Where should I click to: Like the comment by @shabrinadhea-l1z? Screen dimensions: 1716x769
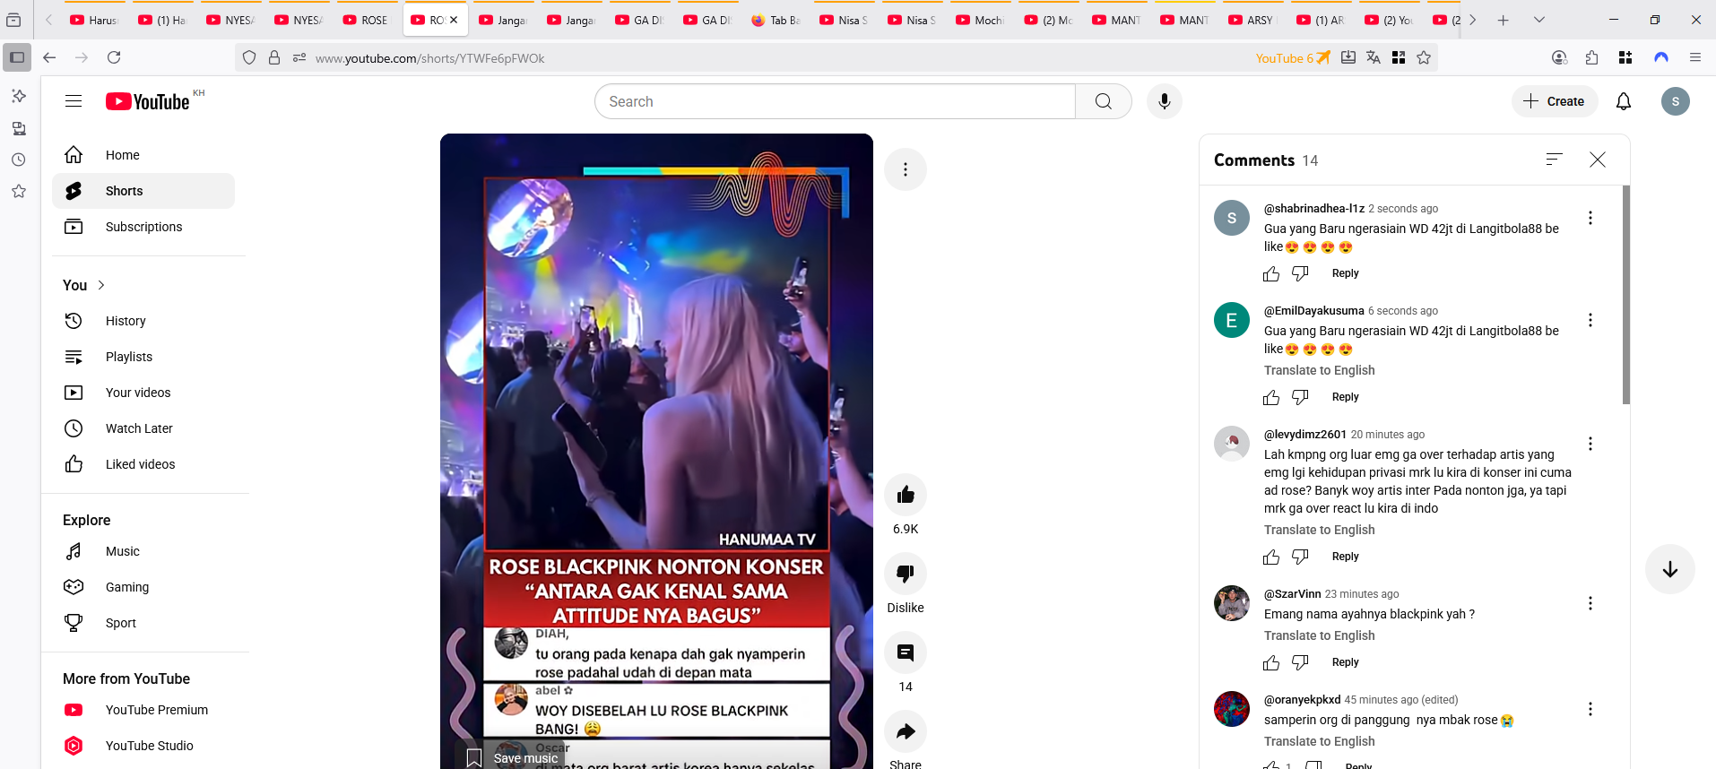[x=1271, y=273]
